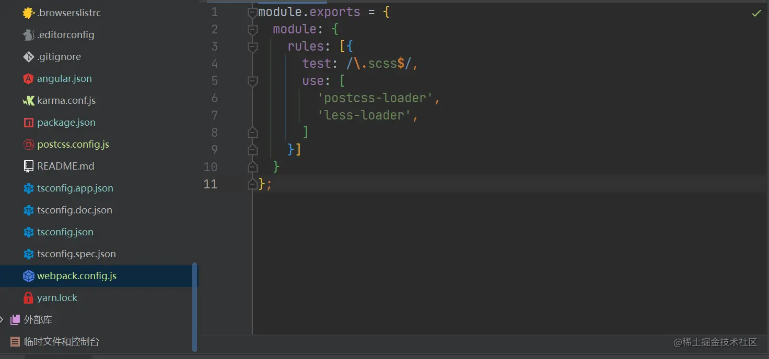Image resolution: width=769 pixels, height=359 pixels.
Task: Select the 临时文件和控制台 node label
Action: tap(62, 342)
